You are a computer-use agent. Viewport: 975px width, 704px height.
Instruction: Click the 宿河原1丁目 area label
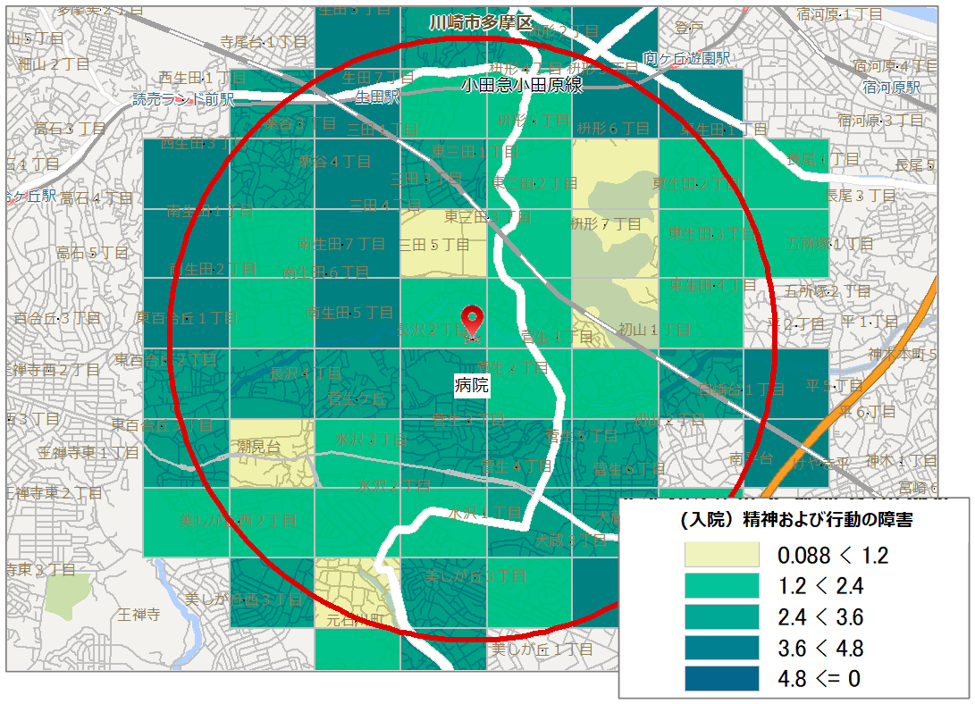click(x=839, y=14)
